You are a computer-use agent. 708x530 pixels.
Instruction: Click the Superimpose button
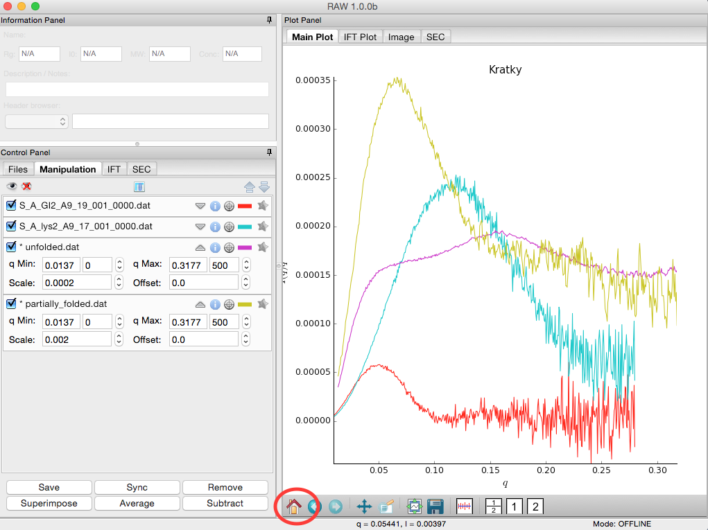(49, 504)
